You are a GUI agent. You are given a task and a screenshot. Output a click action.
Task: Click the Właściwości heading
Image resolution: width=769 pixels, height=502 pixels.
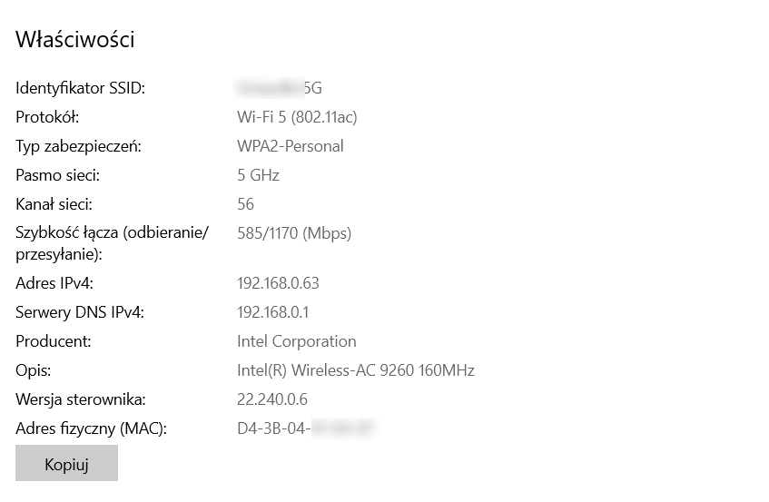tap(75, 40)
